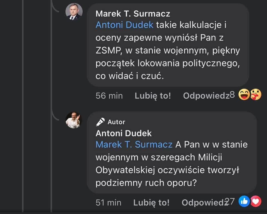Open the Marek T. Surmacz commenter name
Viewport: 267px width, 214px height.
133,14
